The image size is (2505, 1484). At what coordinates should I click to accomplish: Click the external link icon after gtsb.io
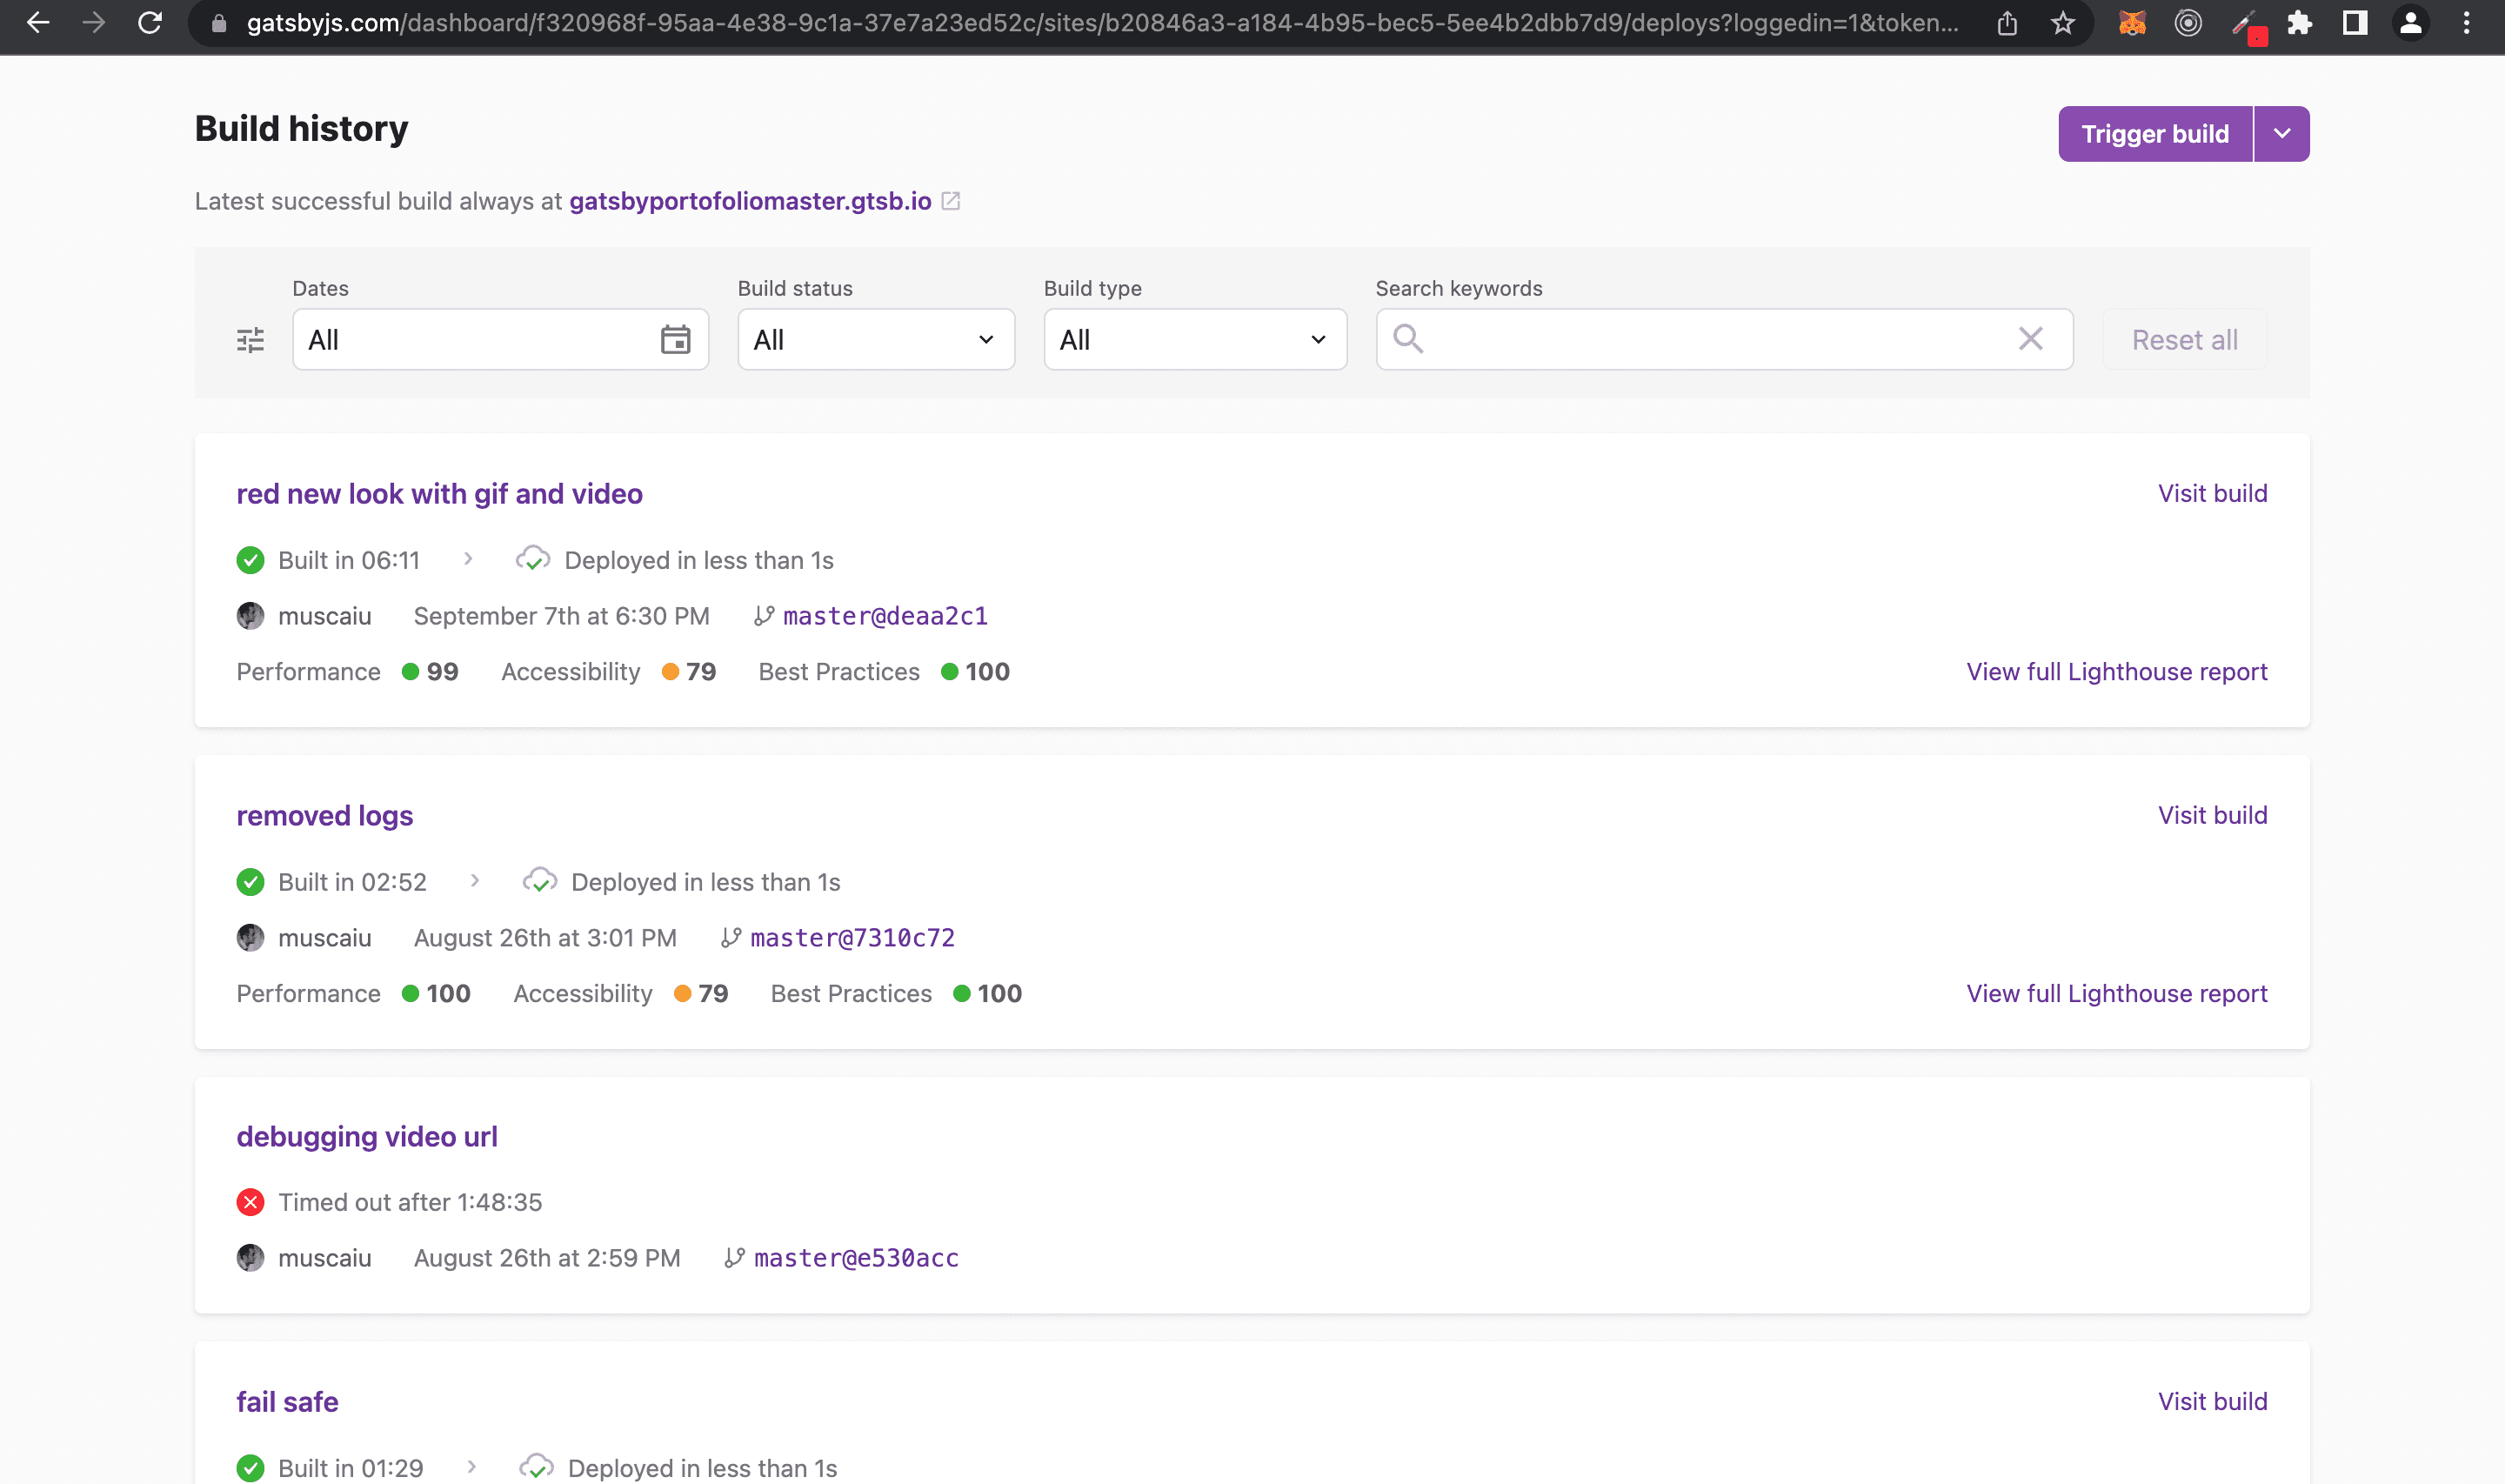[951, 201]
